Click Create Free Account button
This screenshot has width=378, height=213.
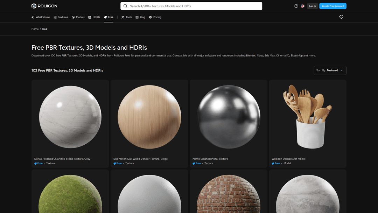click(332, 6)
